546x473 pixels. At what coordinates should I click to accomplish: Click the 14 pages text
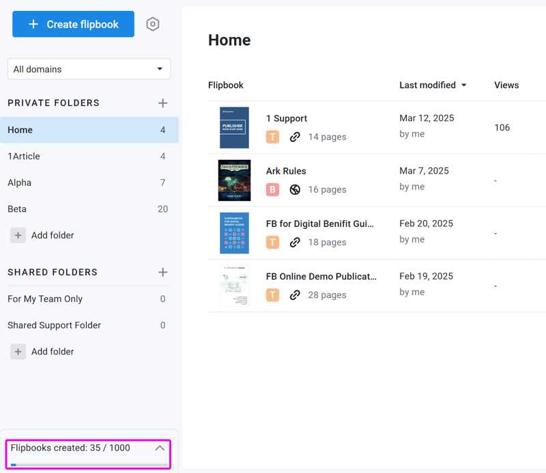click(x=327, y=137)
